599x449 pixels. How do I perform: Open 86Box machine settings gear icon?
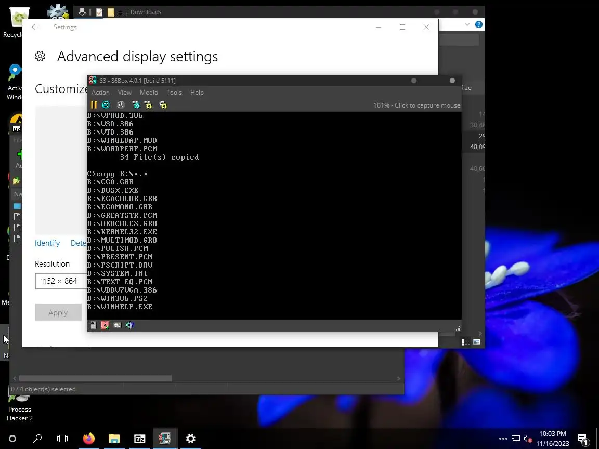pyautogui.click(x=163, y=105)
